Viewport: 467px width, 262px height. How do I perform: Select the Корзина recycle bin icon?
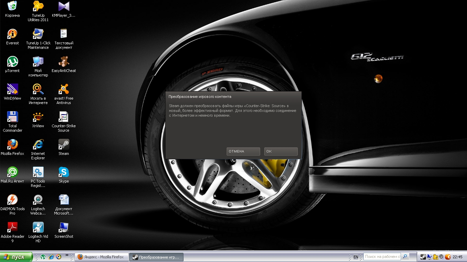12,6
